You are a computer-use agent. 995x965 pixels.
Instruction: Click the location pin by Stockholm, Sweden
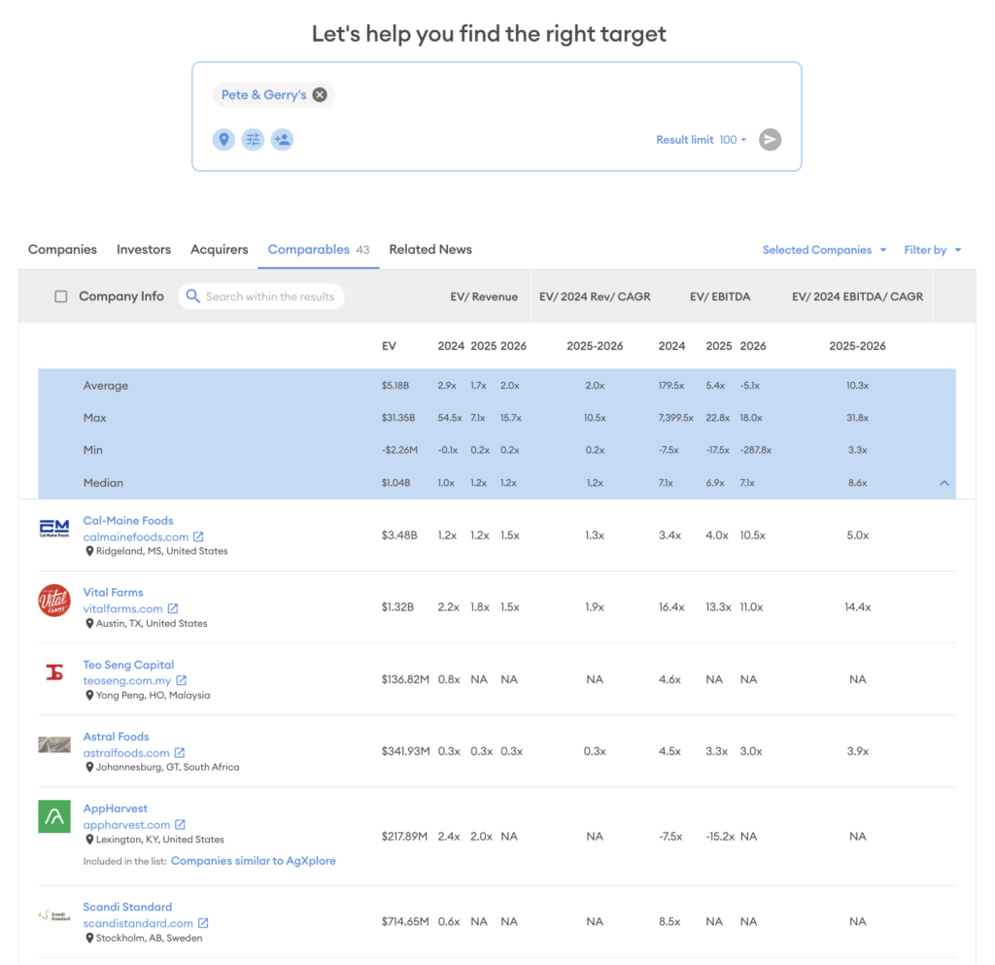click(x=89, y=938)
